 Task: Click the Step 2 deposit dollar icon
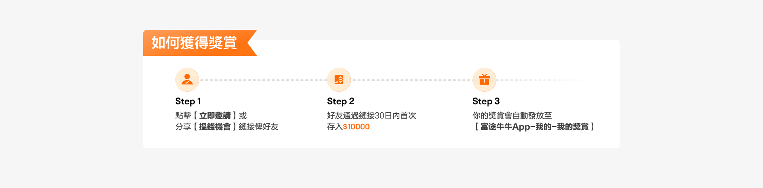tap(339, 80)
